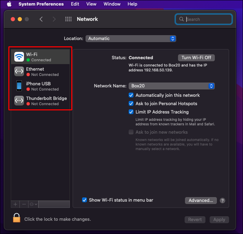Click the lock icon to make changes
The image size is (243, 234).
(17, 218)
